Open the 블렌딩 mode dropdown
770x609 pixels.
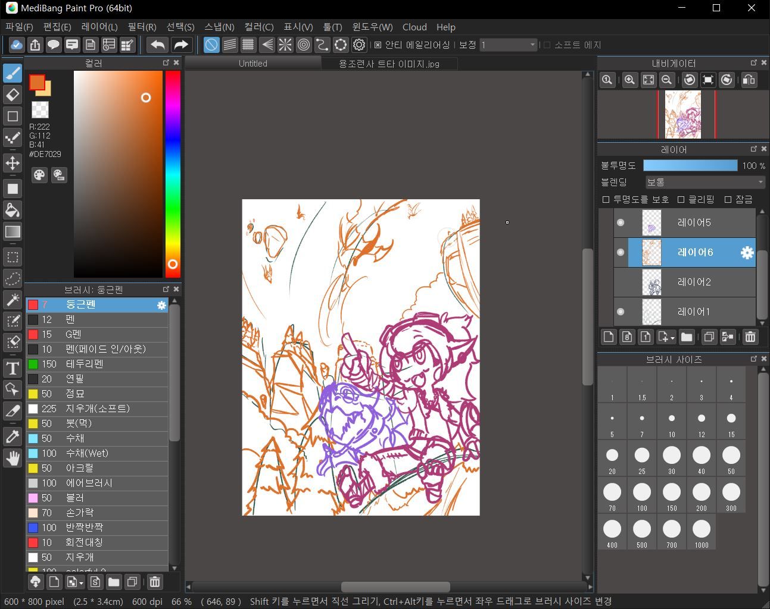click(705, 182)
